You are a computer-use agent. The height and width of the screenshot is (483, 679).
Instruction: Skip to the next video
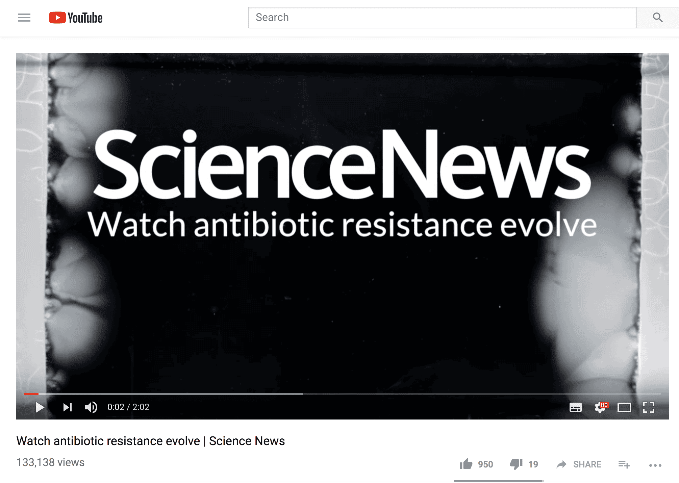click(x=67, y=407)
